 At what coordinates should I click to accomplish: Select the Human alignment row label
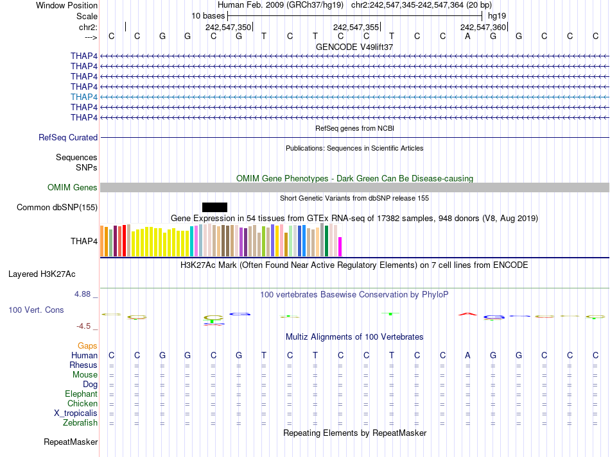[x=84, y=355]
